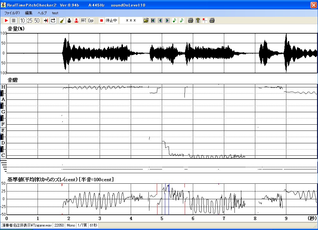Click the black key between G and F

click(2, 118)
